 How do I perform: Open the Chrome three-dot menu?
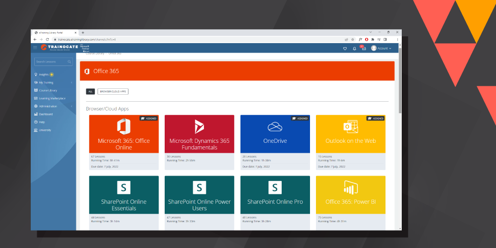[397, 40]
